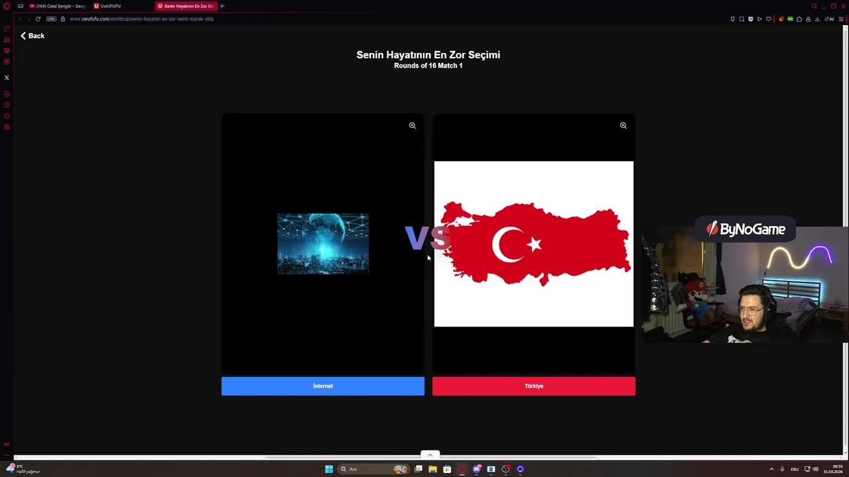
Task: Open Opera GX from the taskbar
Action: click(x=462, y=469)
